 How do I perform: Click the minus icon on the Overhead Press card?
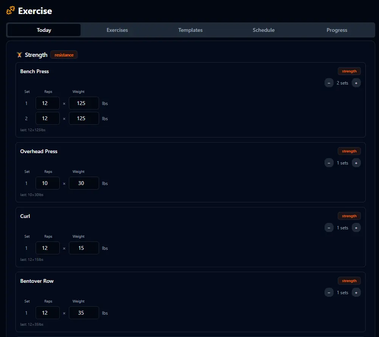[x=329, y=163]
